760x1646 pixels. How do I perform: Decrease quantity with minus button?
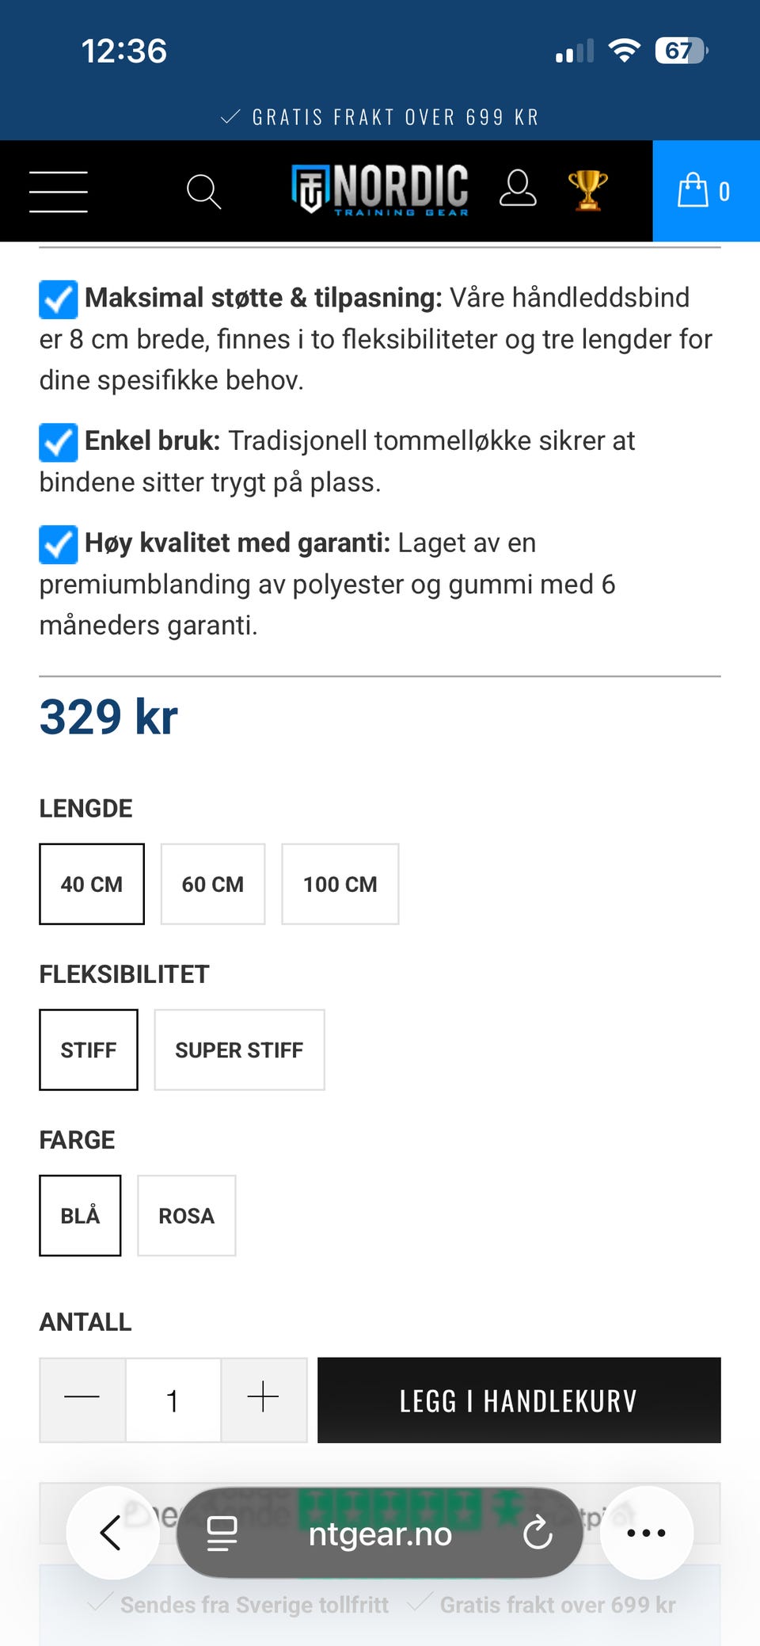(x=82, y=1400)
